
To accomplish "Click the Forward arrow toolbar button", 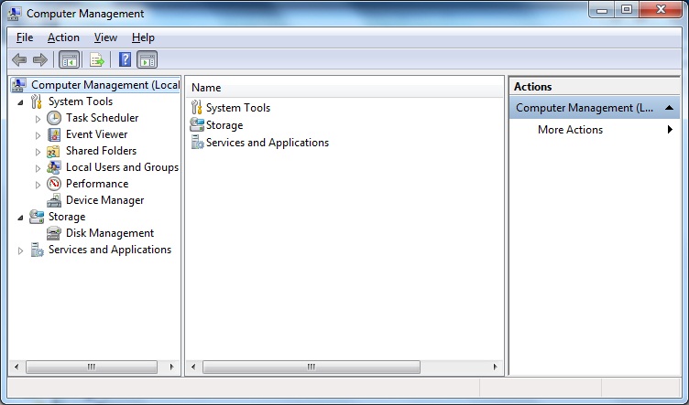I will click(x=40, y=59).
